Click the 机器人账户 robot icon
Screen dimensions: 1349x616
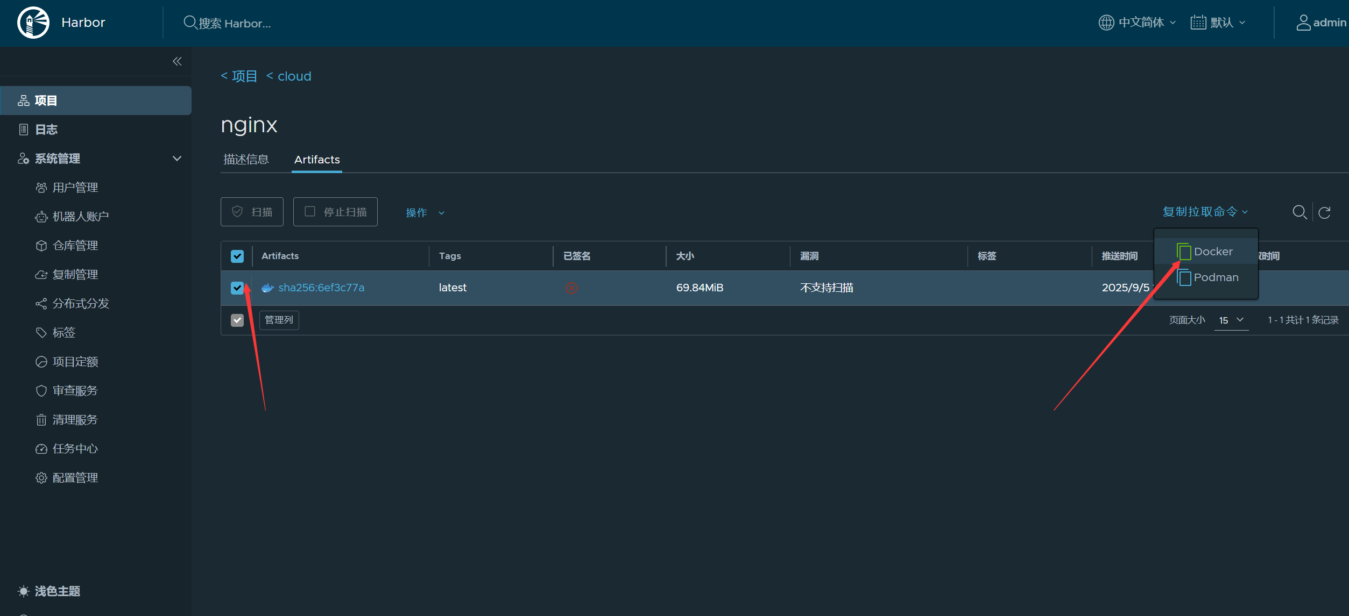click(41, 217)
